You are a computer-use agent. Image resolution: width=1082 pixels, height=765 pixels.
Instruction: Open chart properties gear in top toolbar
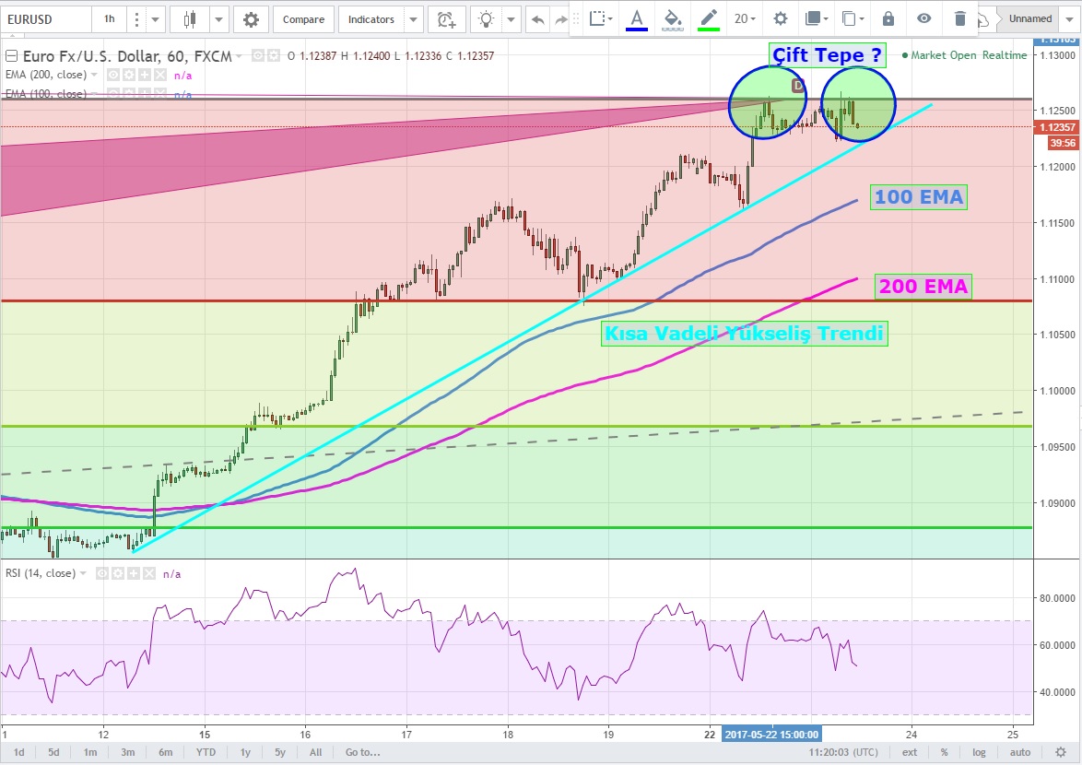point(251,19)
